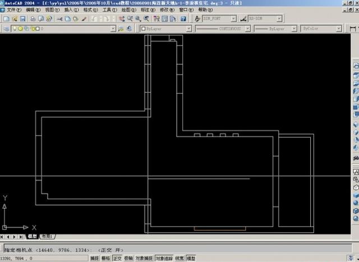Open the 格式 (Format) menu
Viewport: 359px width, 262px height.
[90, 10]
